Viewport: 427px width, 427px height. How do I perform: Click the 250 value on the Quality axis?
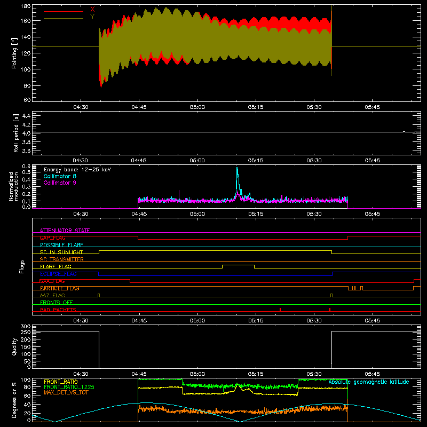[26, 332]
